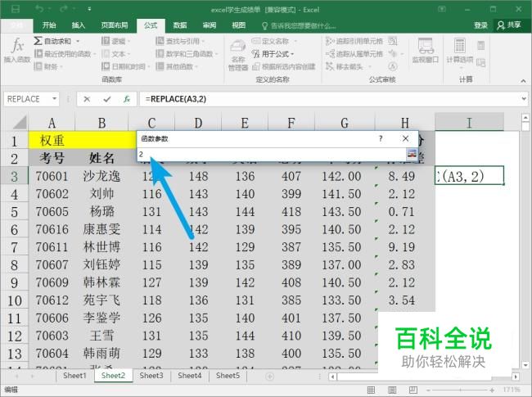Switch to Page Break Preview in status bar

tap(413, 390)
